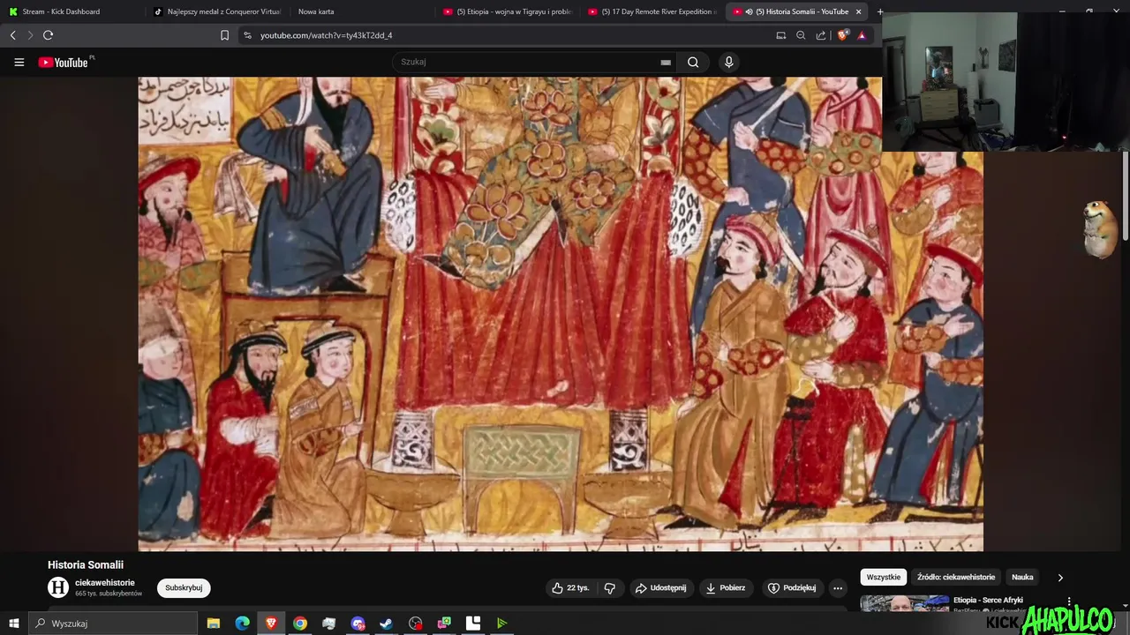Click the page vertical scrollbar
This screenshot has width=1130, height=635.
tap(1125, 194)
